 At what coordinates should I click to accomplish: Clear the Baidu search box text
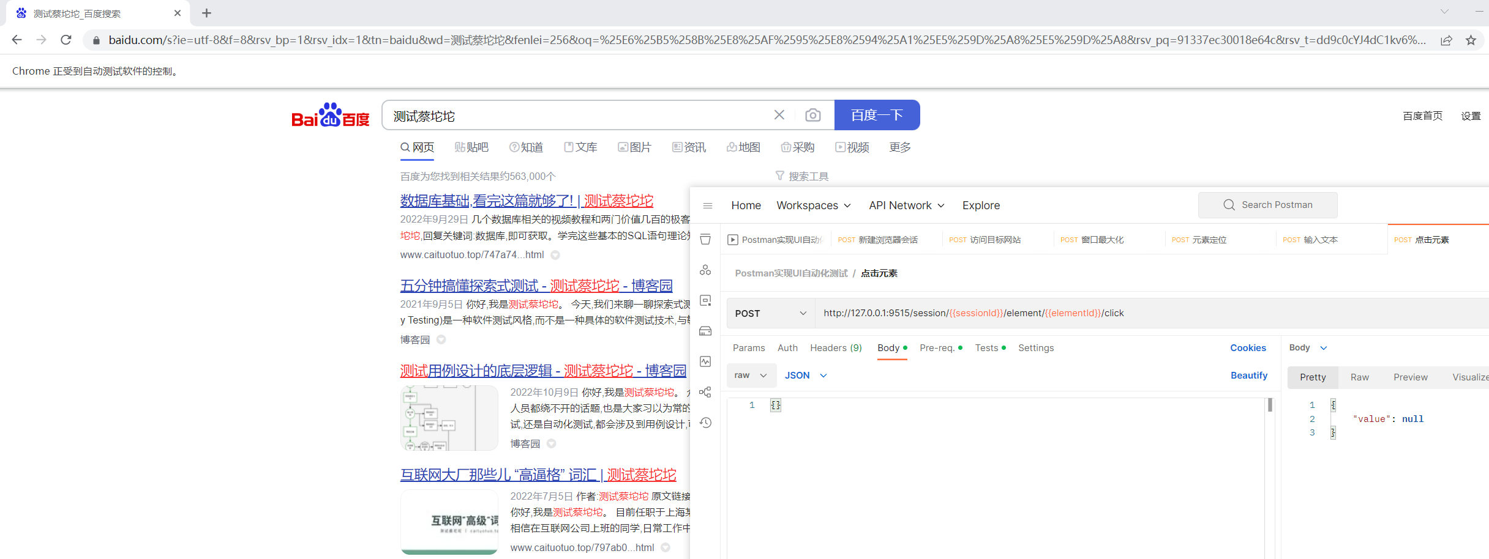(779, 115)
